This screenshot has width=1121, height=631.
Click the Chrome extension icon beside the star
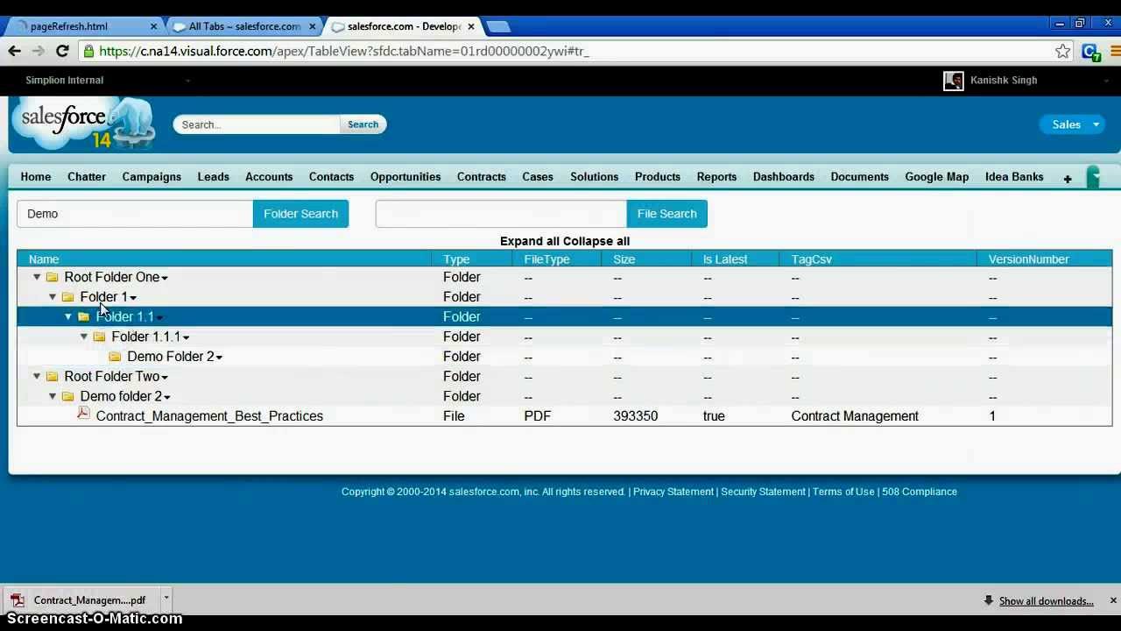[x=1090, y=52]
